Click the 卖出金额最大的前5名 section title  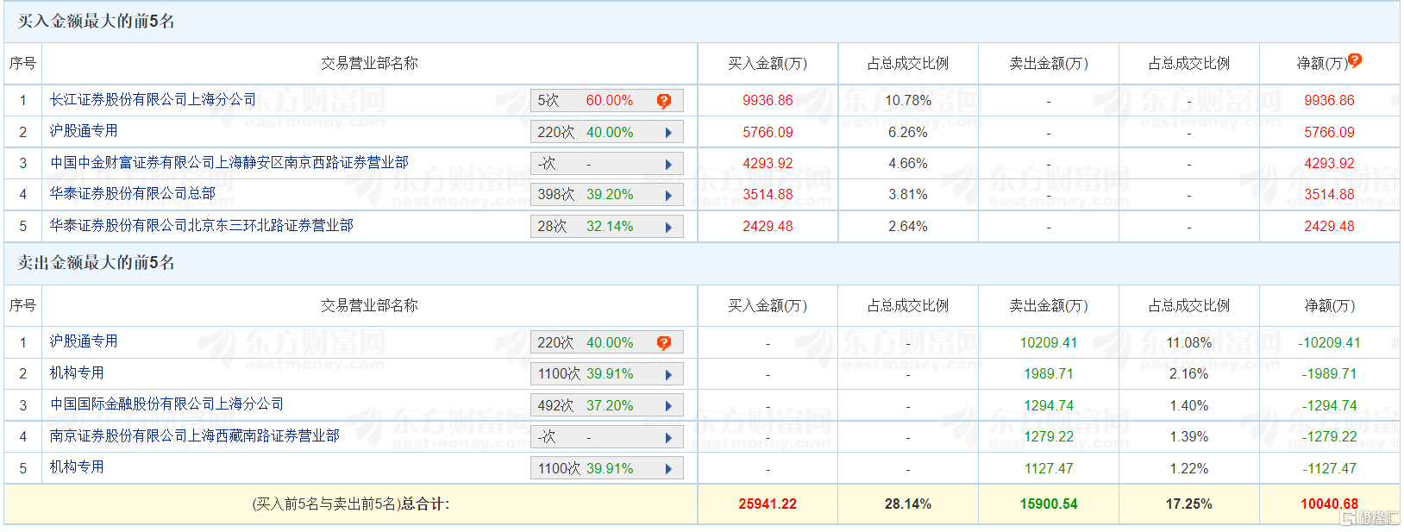point(97,263)
